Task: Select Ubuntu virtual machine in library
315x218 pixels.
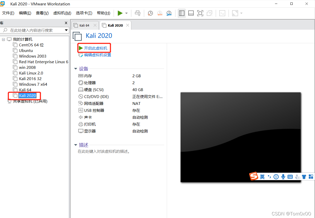Action: (x=26, y=50)
